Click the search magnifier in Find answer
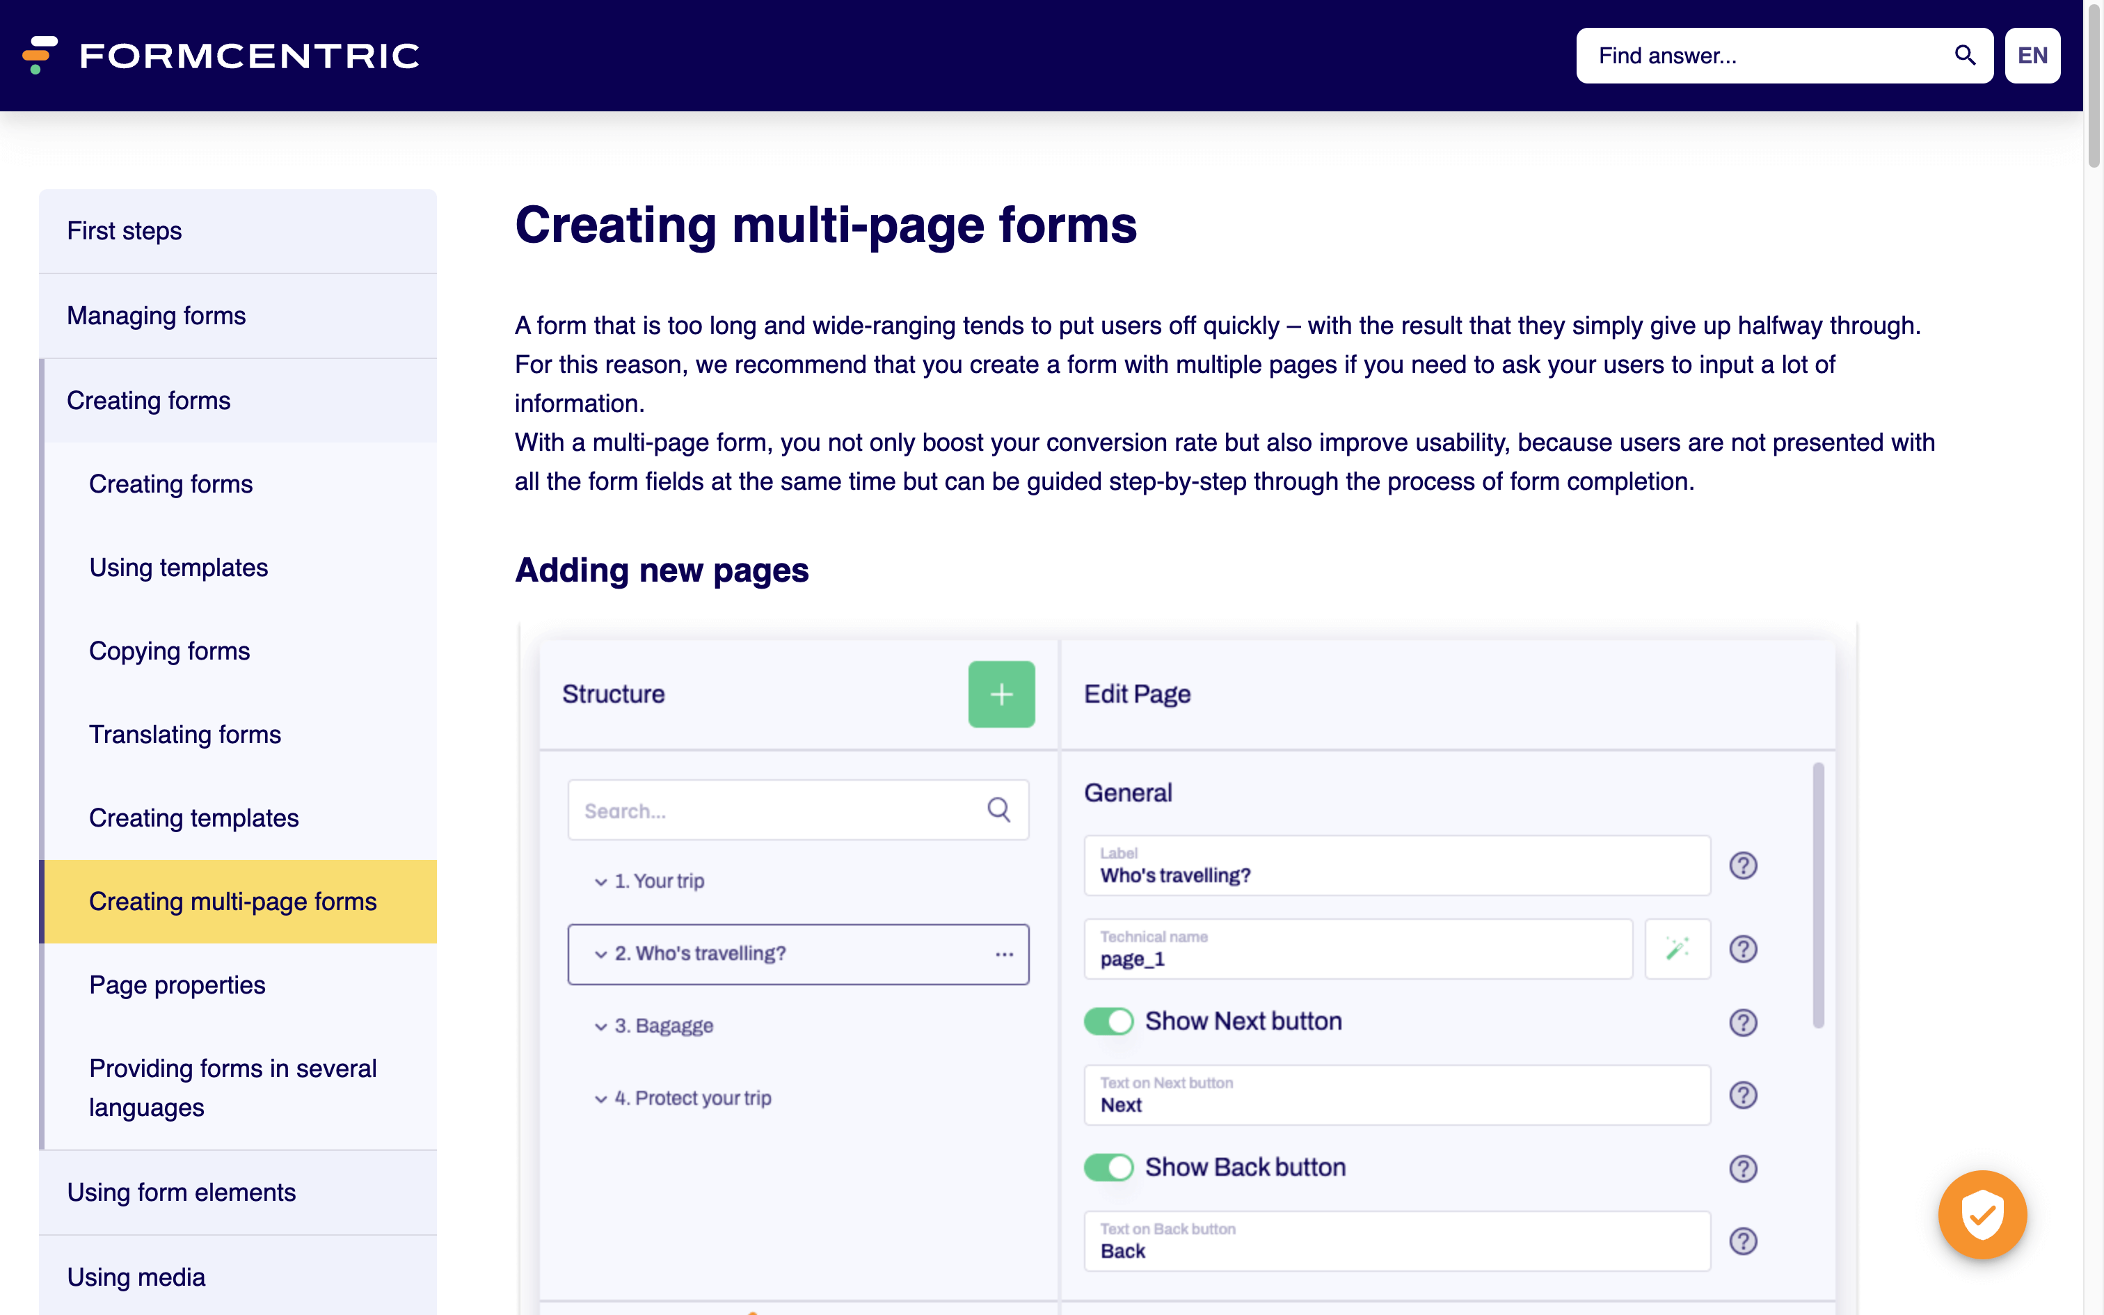This screenshot has height=1315, width=2104. coord(1964,56)
